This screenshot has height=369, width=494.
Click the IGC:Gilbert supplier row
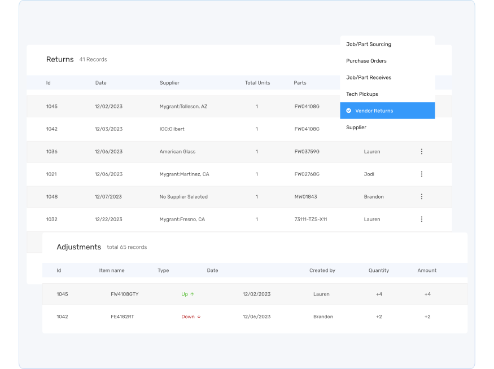click(172, 129)
